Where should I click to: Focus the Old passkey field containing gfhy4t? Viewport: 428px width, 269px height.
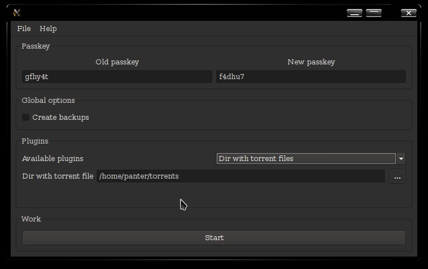point(117,76)
